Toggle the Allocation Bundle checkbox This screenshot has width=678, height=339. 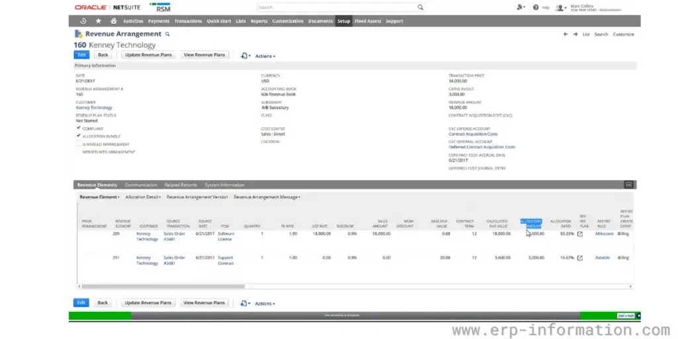click(x=79, y=136)
